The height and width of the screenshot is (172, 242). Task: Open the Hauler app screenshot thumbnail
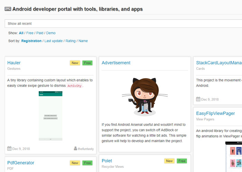tap(50, 116)
